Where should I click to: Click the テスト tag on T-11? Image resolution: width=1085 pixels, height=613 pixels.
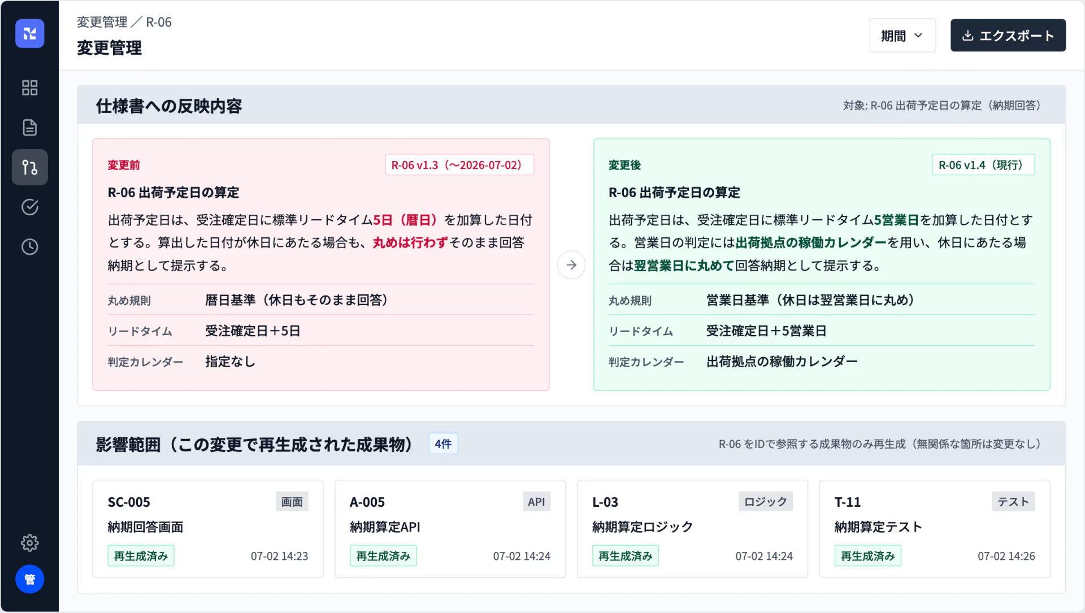coord(1013,502)
